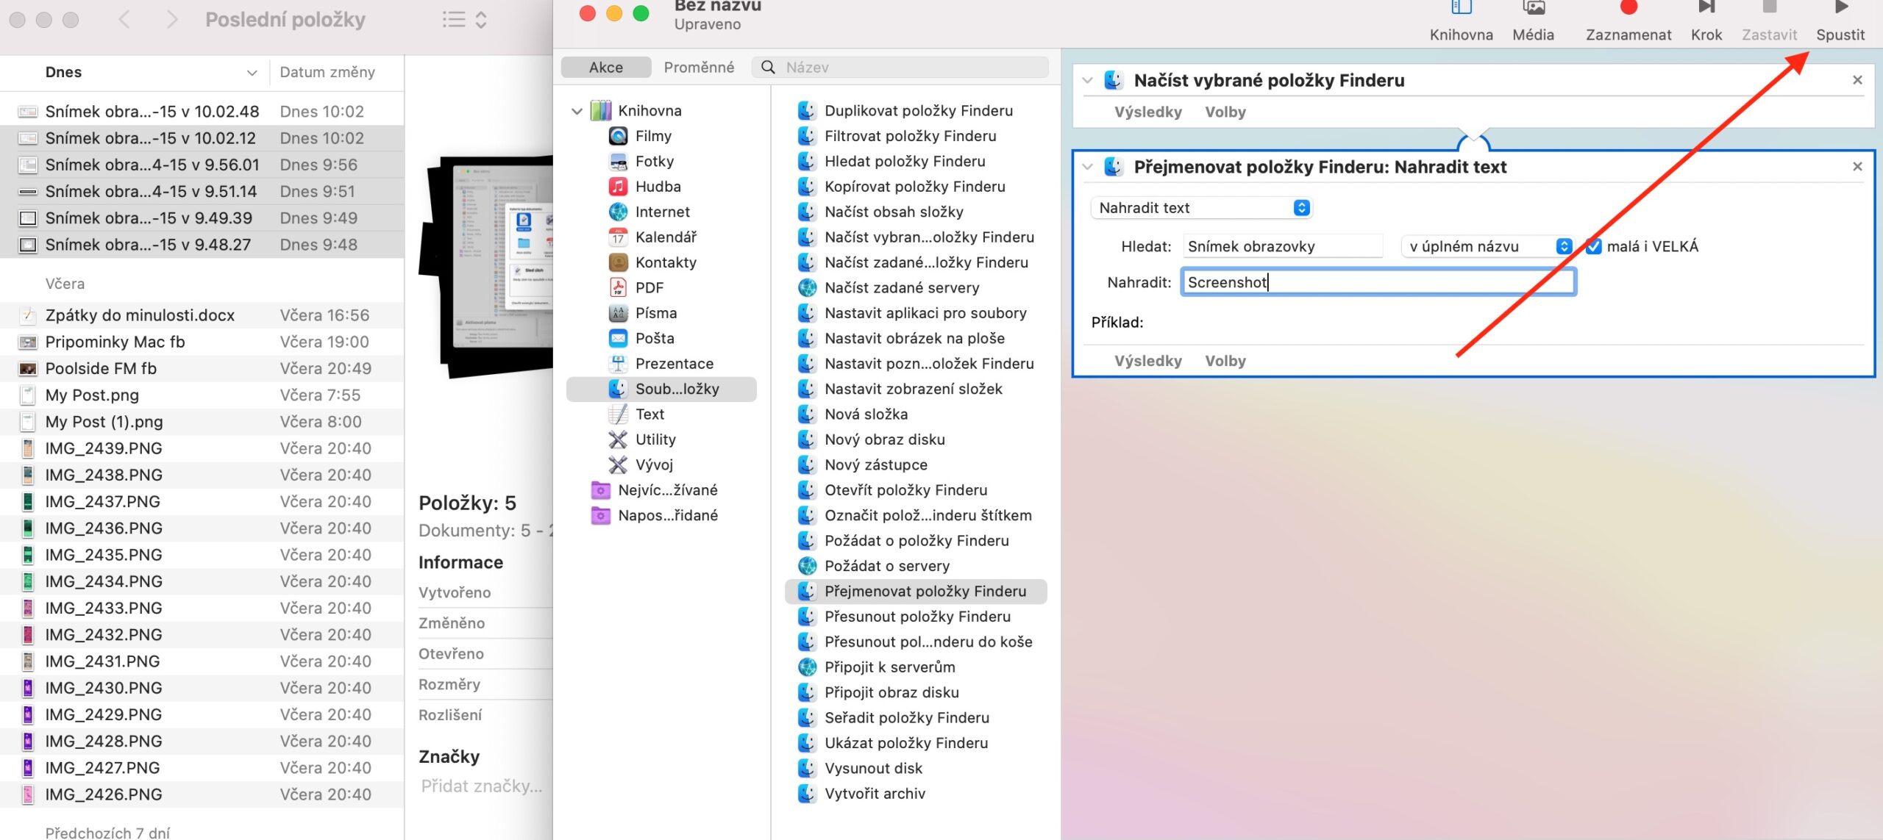1883x840 pixels.
Task: Switch to the Proměnné tab
Action: (x=699, y=66)
